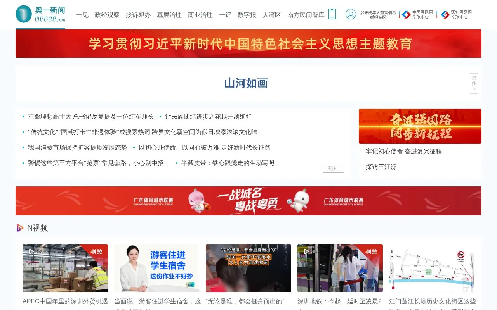
Task: Play the 深圳地铁 video thumbnail
Action: (x=340, y=268)
